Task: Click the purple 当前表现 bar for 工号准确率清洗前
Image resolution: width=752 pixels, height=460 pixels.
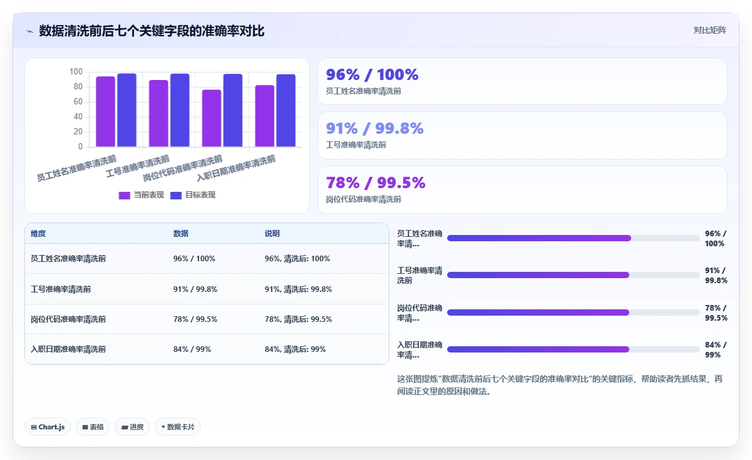Action: point(158,114)
